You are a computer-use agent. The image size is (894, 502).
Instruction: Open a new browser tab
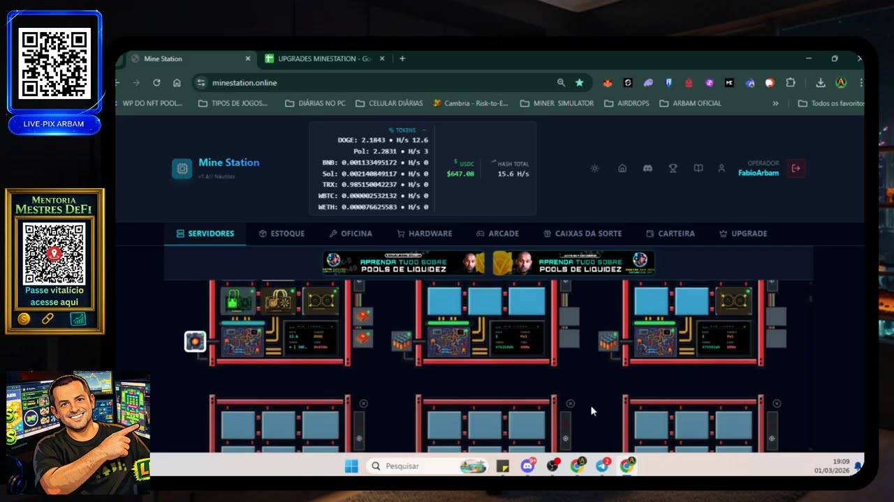coord(402,59)
